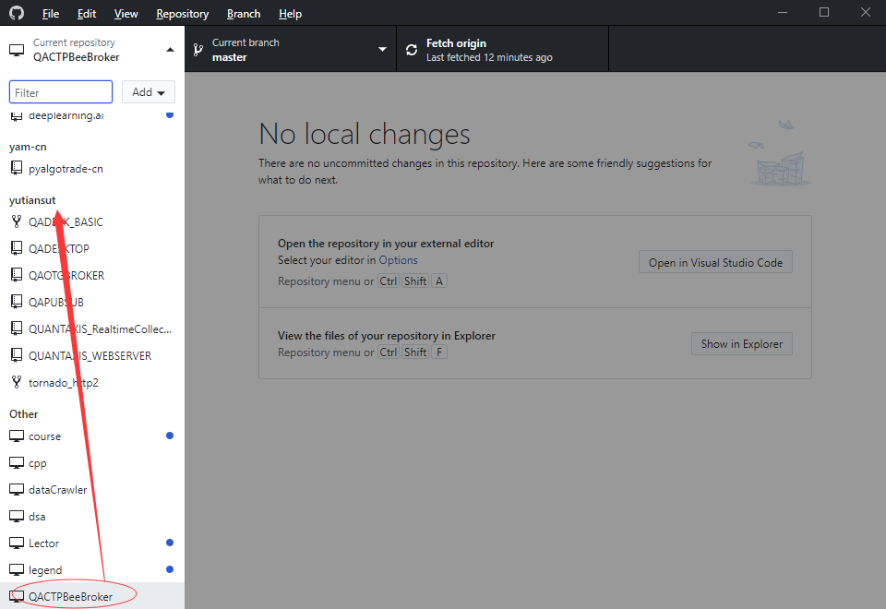The height and width of the screenshot is (609, 886).
Task: Click the local computer icon beside dataCrawler
Action: pos(16,489)
